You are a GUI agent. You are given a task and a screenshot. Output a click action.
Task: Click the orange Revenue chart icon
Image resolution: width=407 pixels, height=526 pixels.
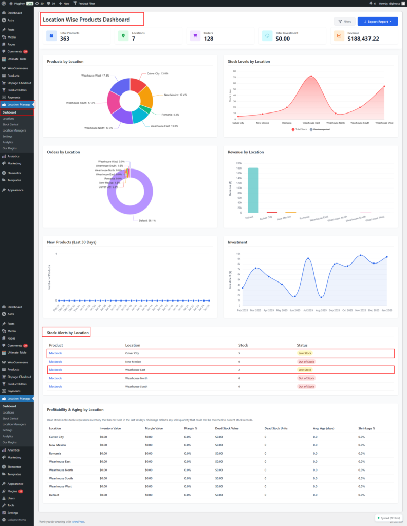(x=339, y=36)
